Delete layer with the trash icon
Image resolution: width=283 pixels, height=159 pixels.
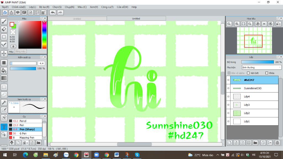point(277,143)
